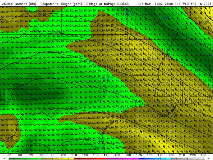The image size is (213, 160).
Task: Click the 180 label on the color scale
Action: pyautogui.click(x=150, y=155)
